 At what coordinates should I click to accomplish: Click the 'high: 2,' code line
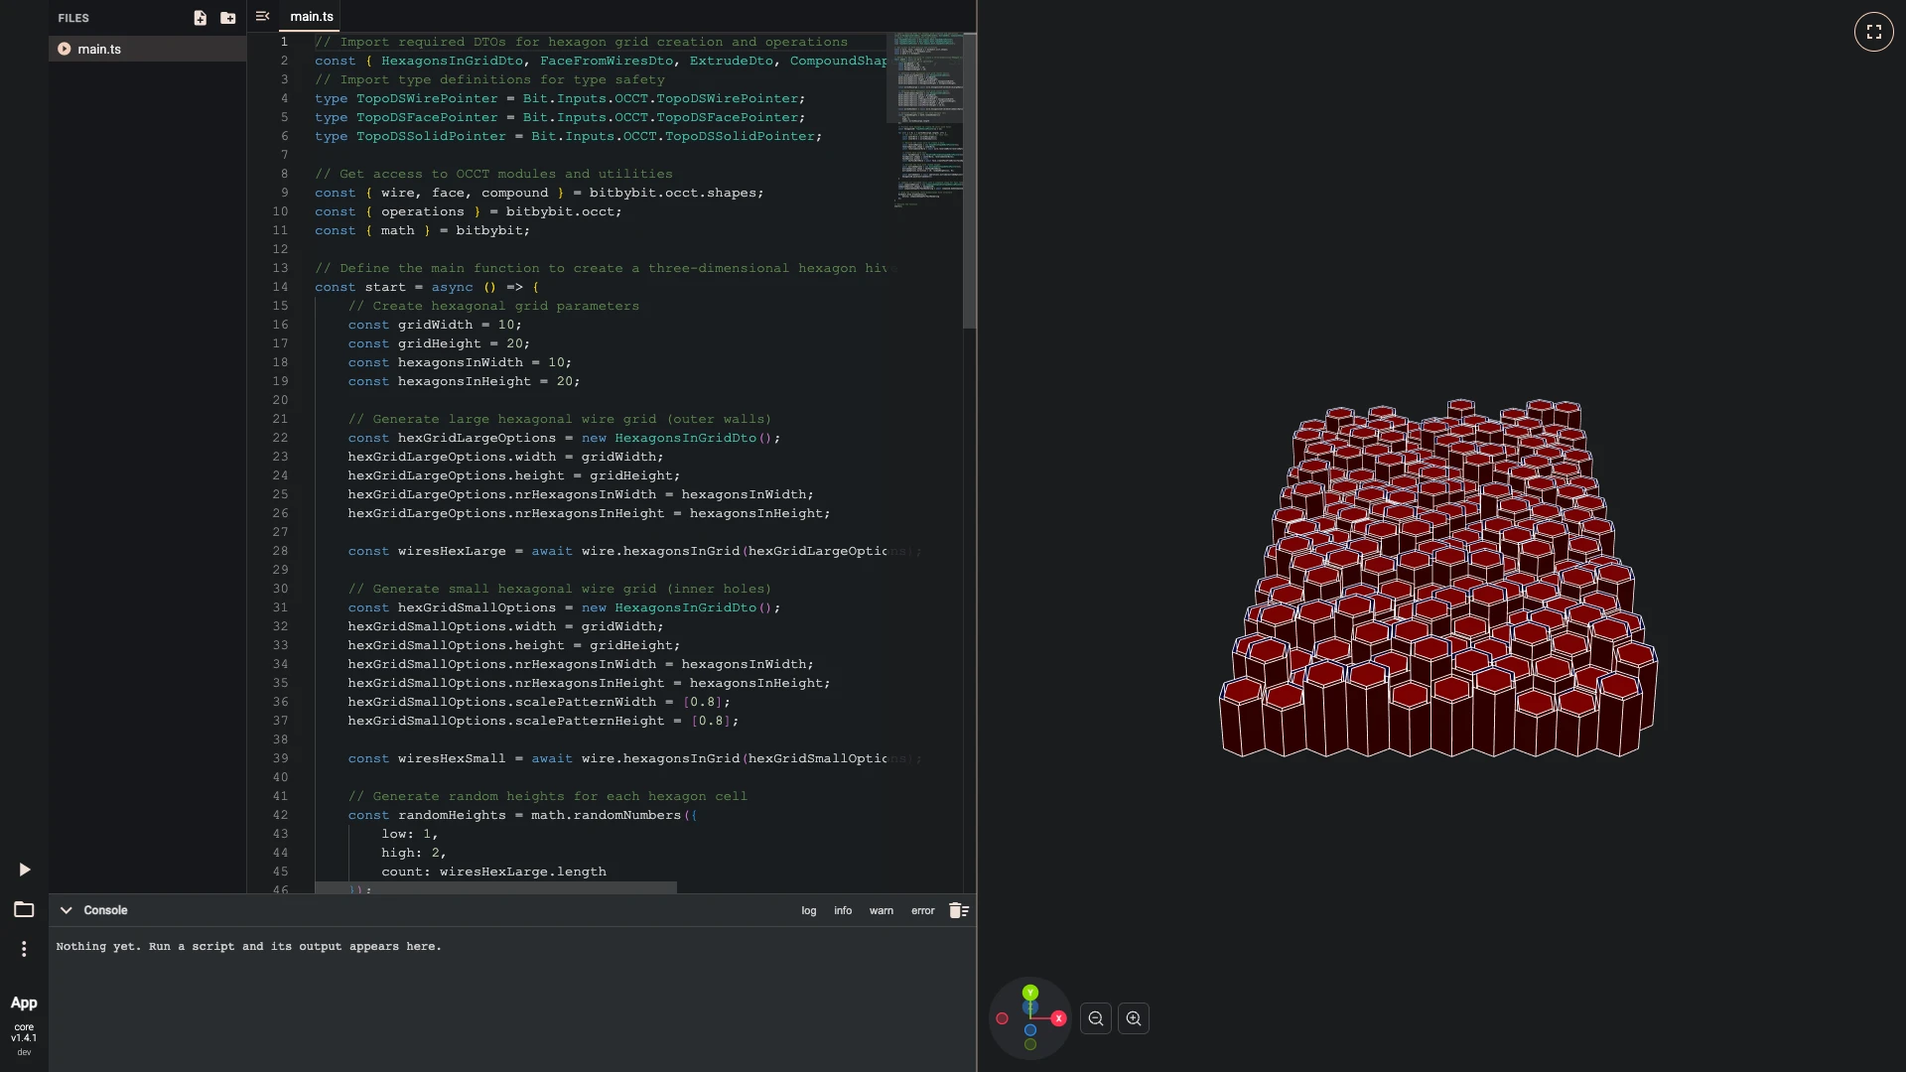413,853
